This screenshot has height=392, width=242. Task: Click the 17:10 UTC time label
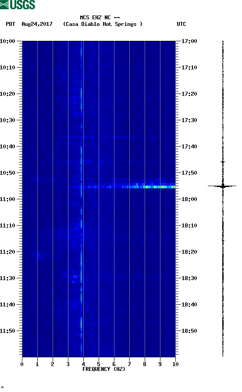point(189,68)
